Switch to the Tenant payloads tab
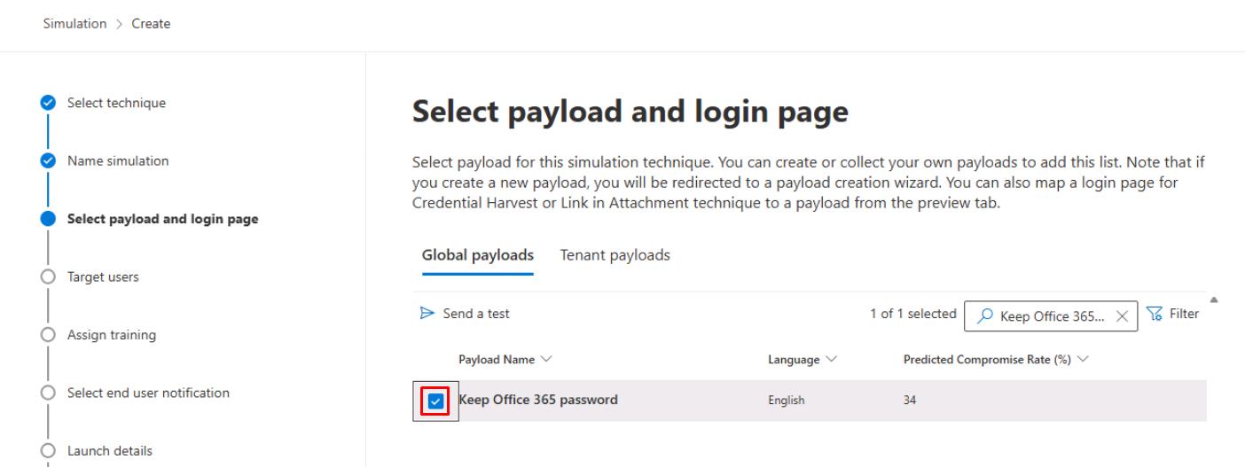Screen dimensions: 1245x467 tap(615, 255)
